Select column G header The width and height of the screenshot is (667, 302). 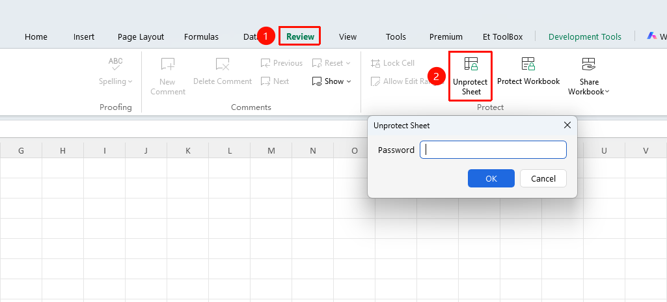click(21, 150)
